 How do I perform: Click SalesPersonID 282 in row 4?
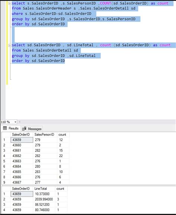[45, 156]
